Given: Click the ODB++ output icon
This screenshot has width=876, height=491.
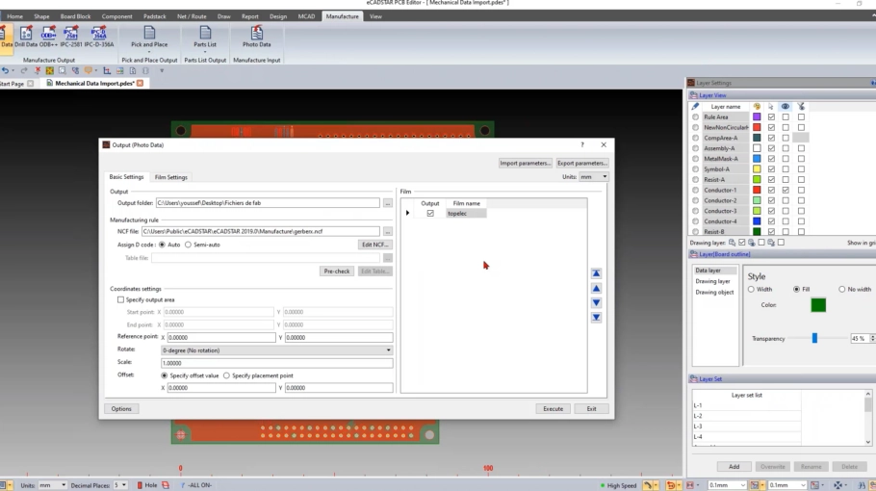Looking at the screenshot, I should pyautogui.click(x=48, y=37).
